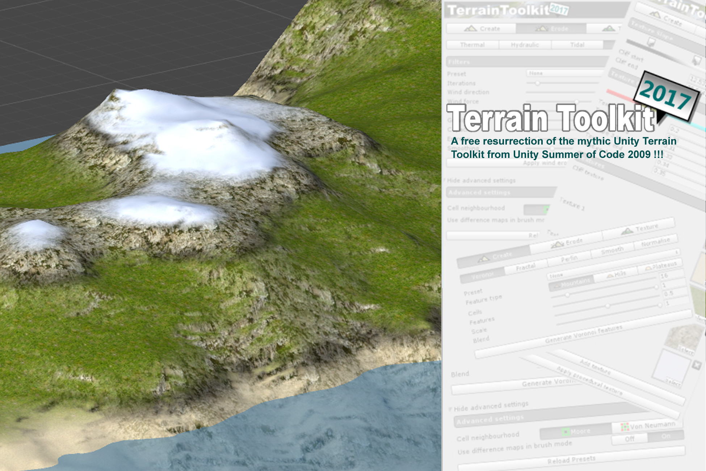Click the Cliff start marker on the slope gradient
Viewport: 706px width, 471px height.
(651, 43)
